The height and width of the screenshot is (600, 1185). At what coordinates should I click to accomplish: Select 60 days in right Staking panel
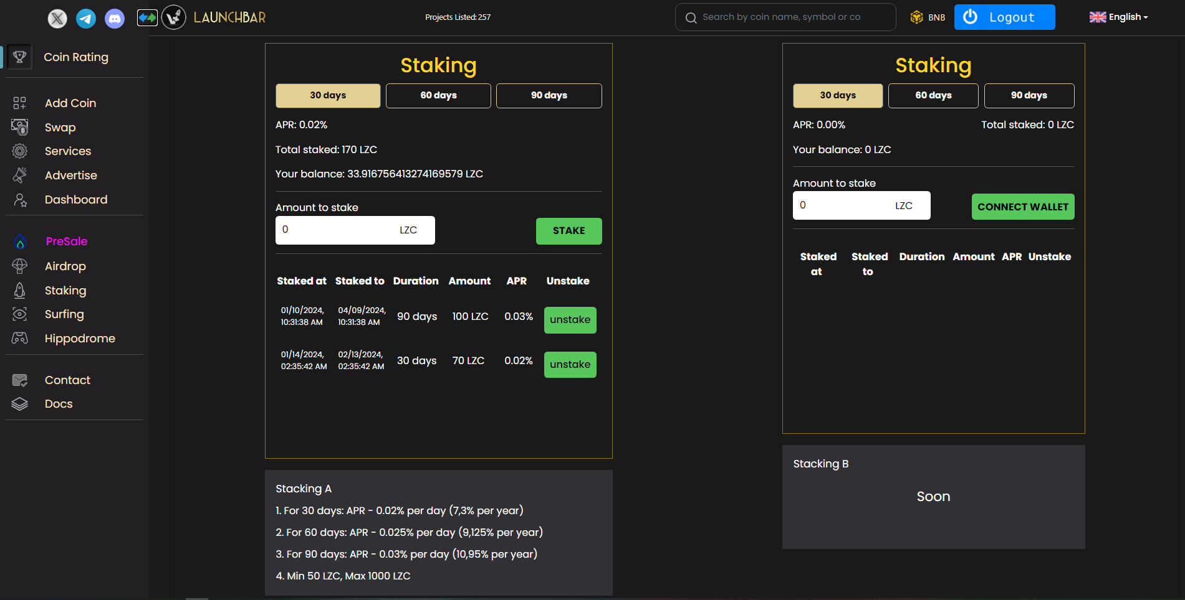pyautogui.click(x=933, y=96)
